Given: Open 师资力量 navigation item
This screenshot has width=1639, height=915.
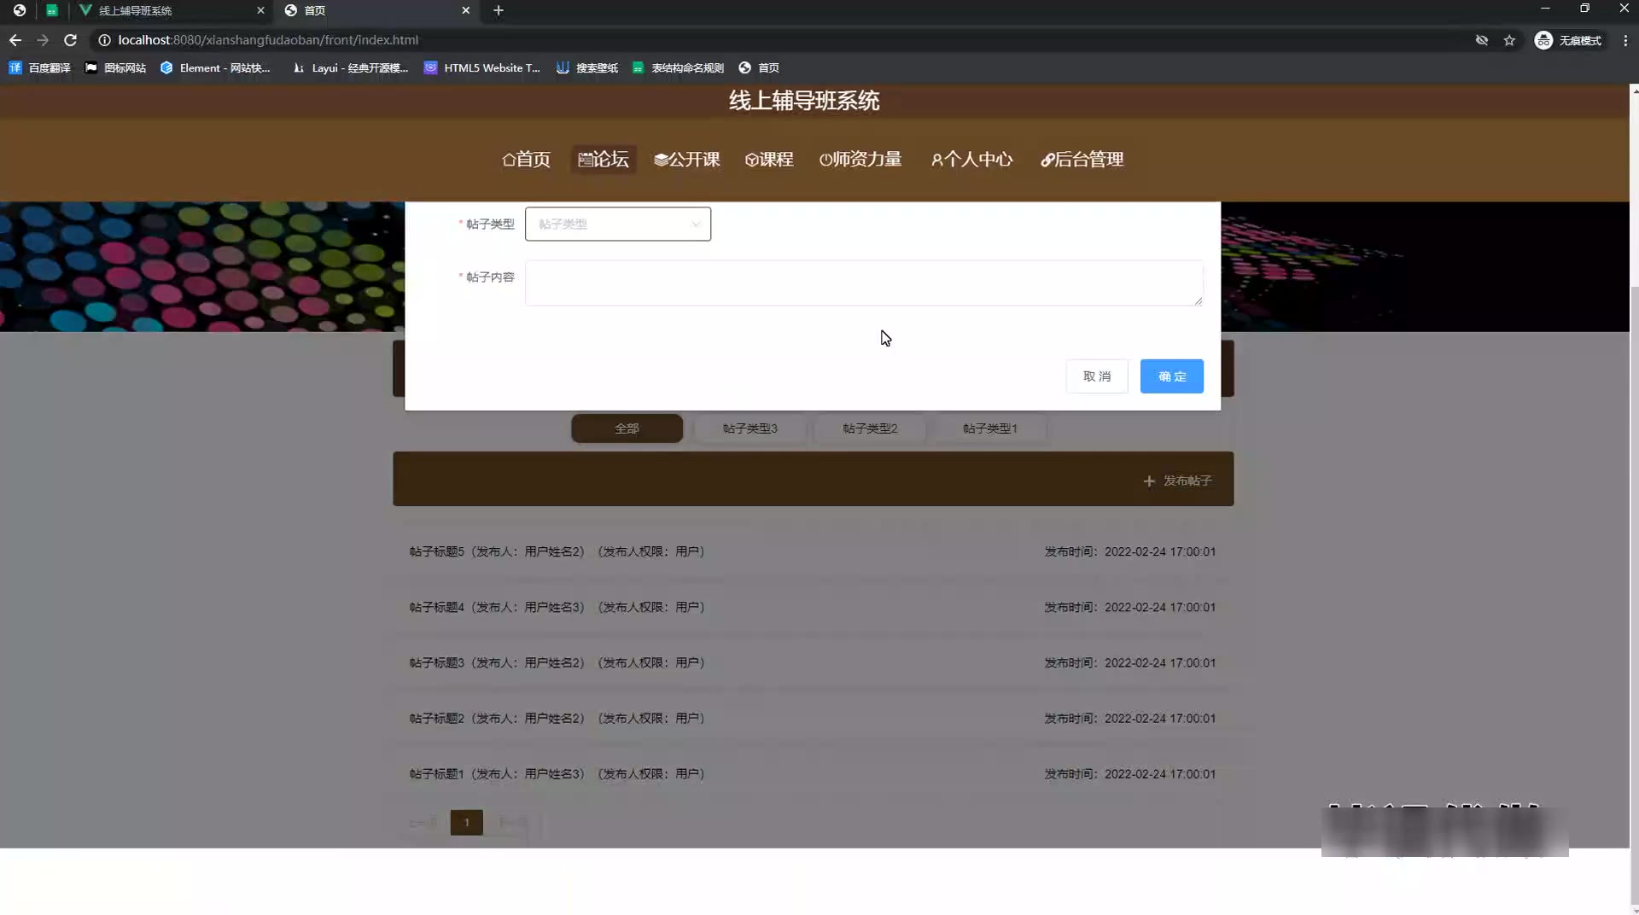Looking at the screenshot, I should (x=860, y=160).
